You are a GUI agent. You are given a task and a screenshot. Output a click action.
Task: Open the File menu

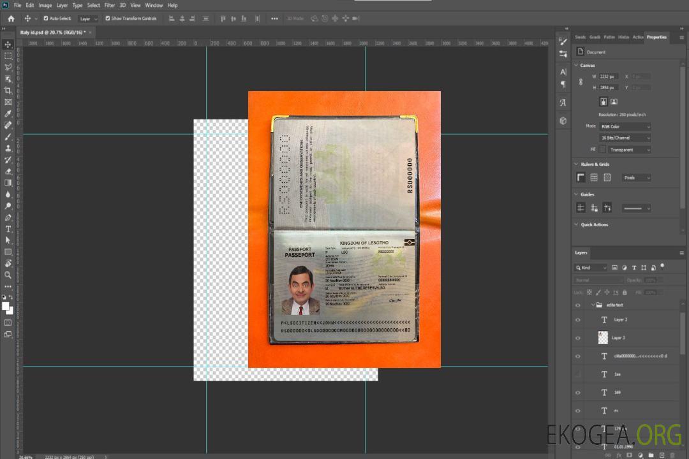point(18,5)
